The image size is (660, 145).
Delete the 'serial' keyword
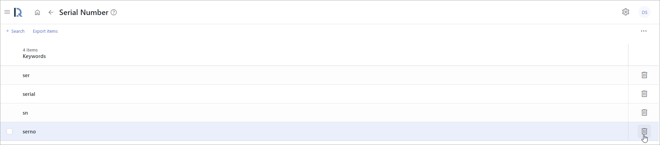pyautogui.click(x=644, y=94)
